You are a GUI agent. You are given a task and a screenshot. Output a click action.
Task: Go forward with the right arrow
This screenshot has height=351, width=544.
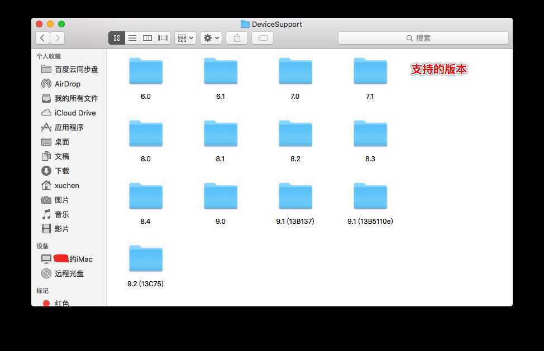tap(58, 38)
